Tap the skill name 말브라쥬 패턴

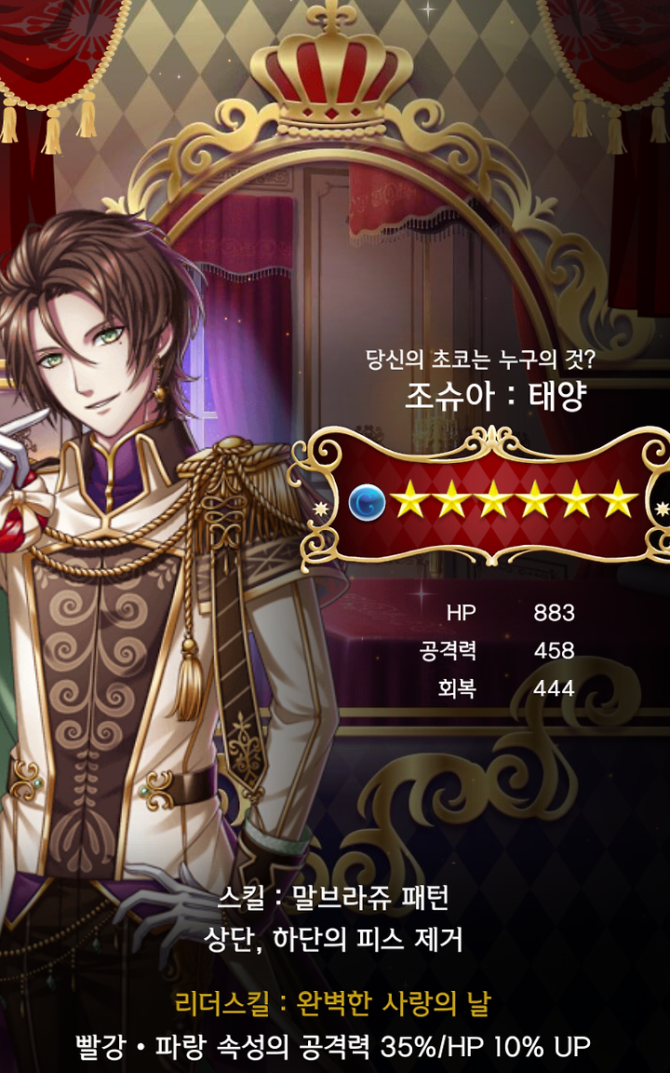370,897
